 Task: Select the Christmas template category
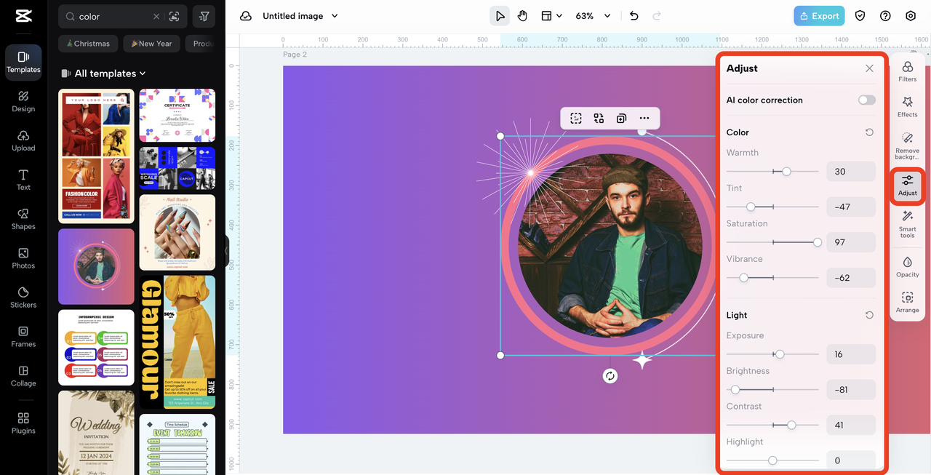[x=88, y=44]
